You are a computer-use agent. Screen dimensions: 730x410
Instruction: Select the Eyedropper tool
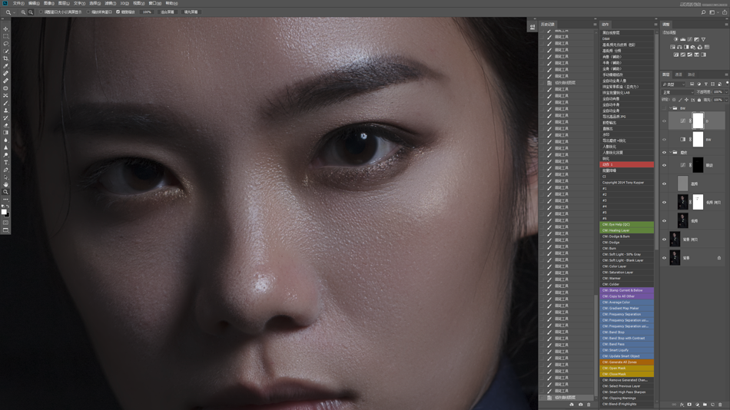tap(5, 66)
